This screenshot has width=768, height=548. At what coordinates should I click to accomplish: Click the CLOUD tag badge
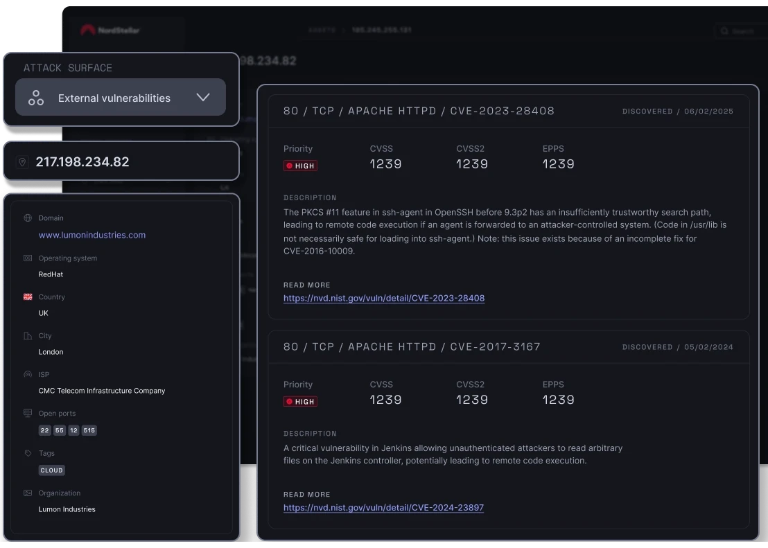51,470
